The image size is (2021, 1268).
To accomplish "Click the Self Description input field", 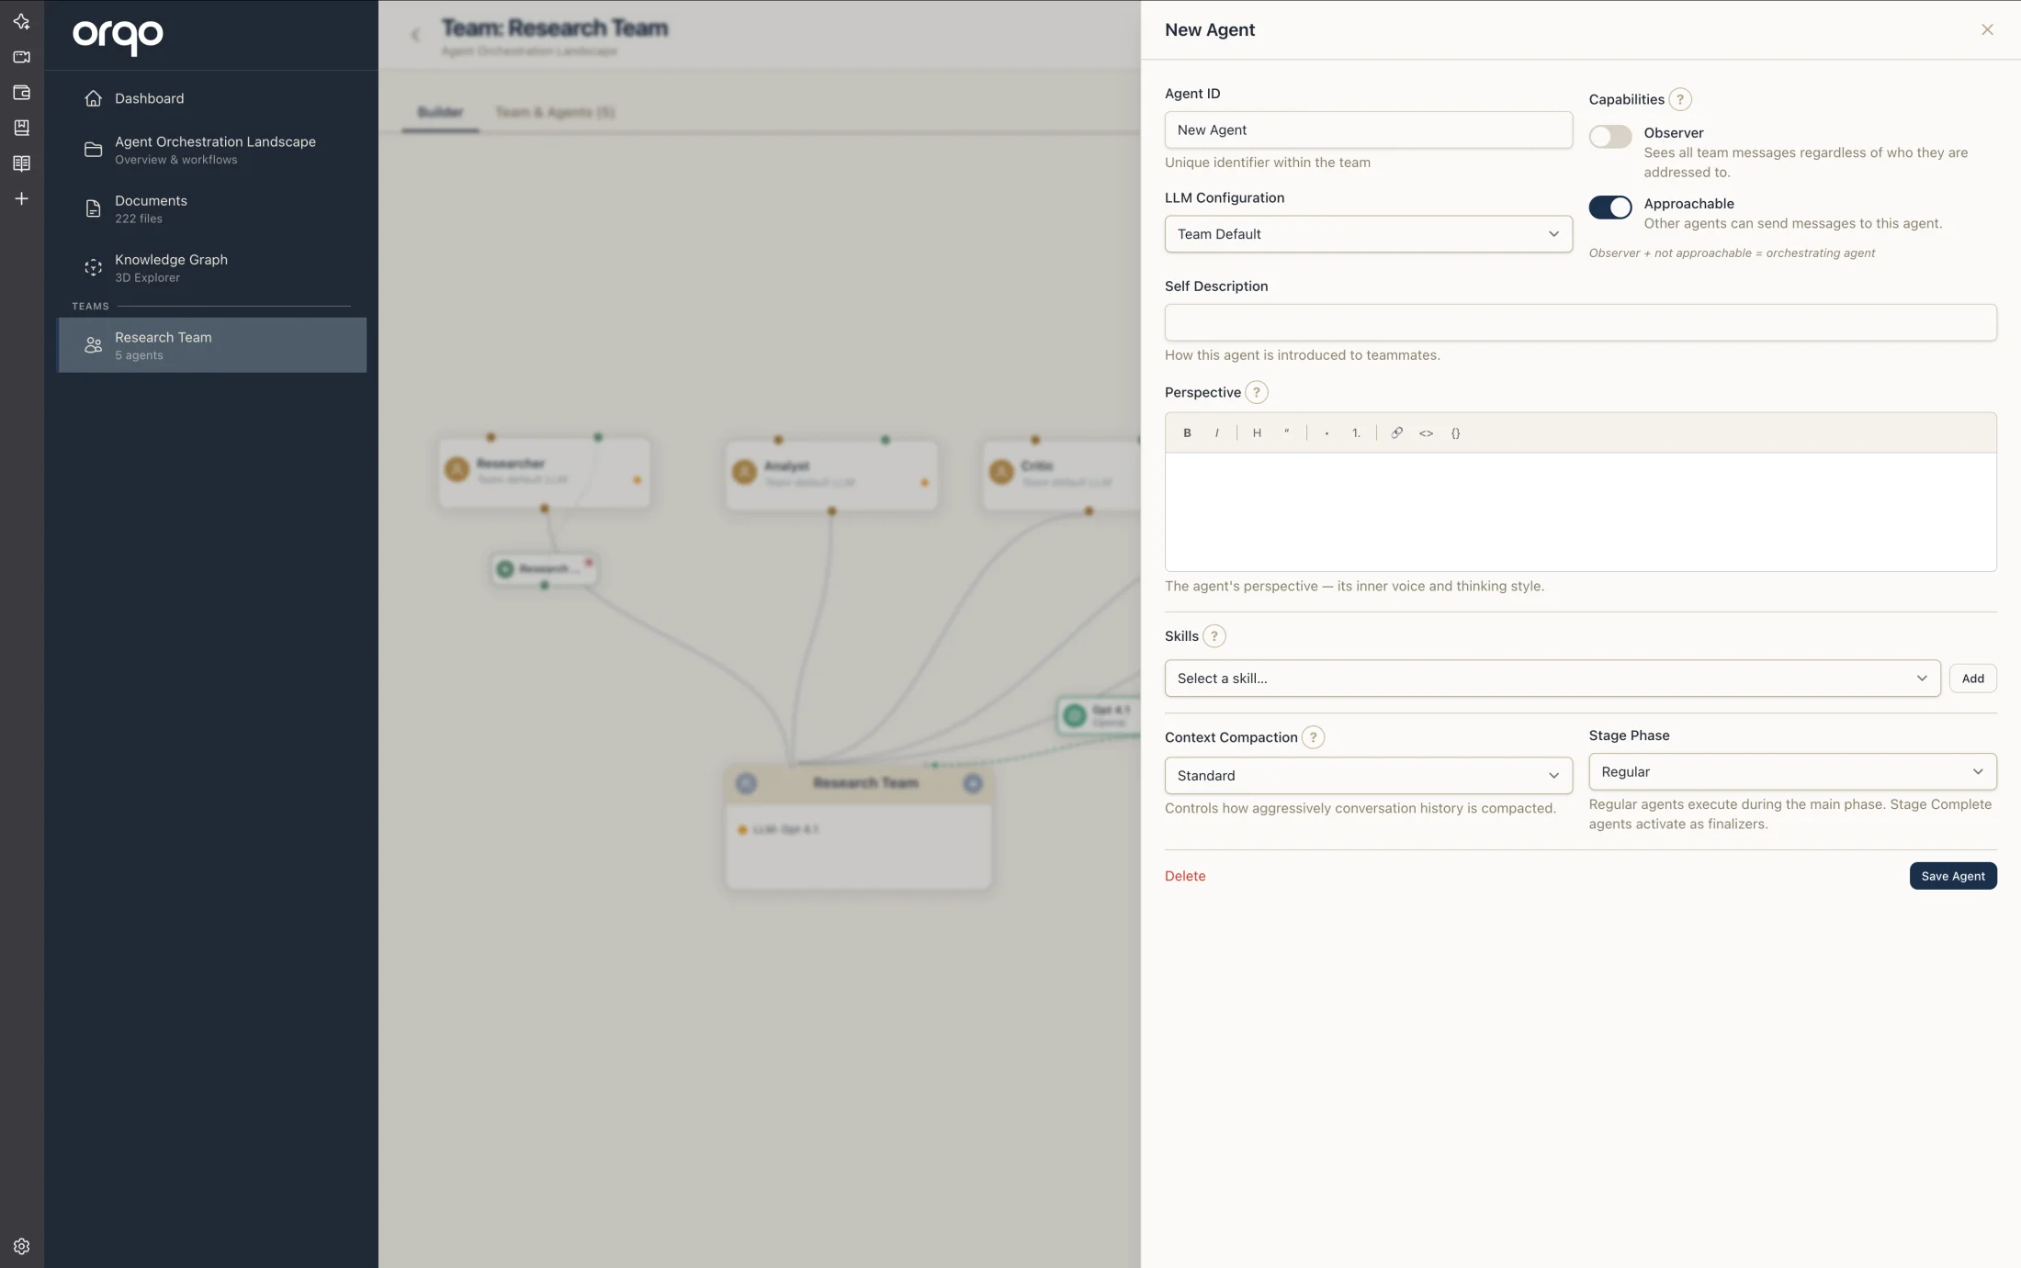I will tap(1580, 322).
